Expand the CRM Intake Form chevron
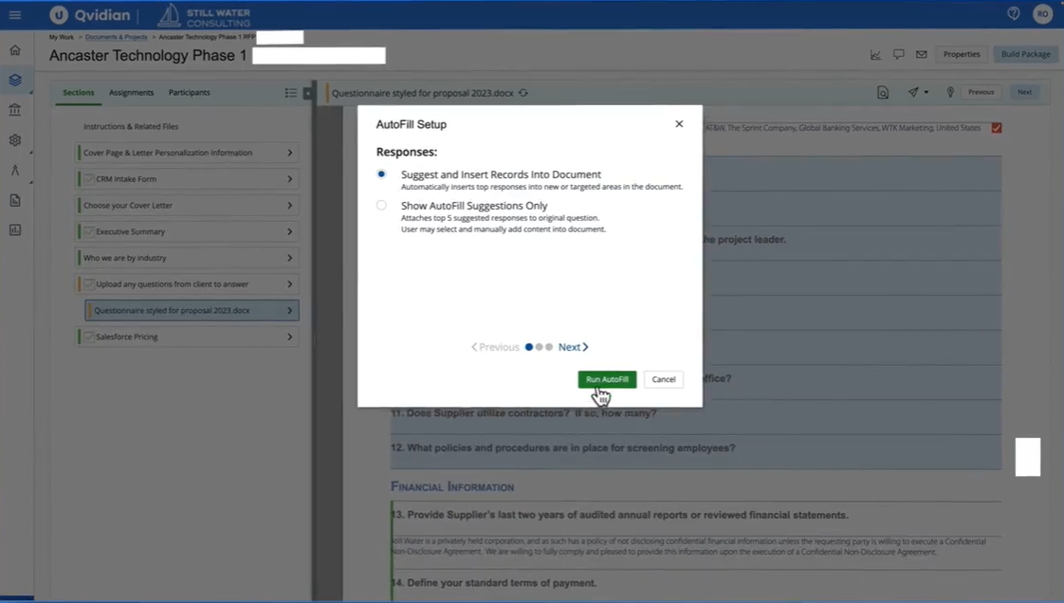Image resolution: width=1064 pixels, height=603 pixels. pyautogui.click(x=290, y=179)
